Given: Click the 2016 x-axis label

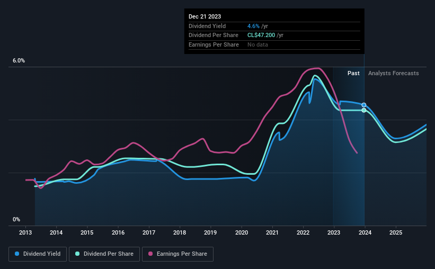Looking at the screenshot, I should click(118, 232).
